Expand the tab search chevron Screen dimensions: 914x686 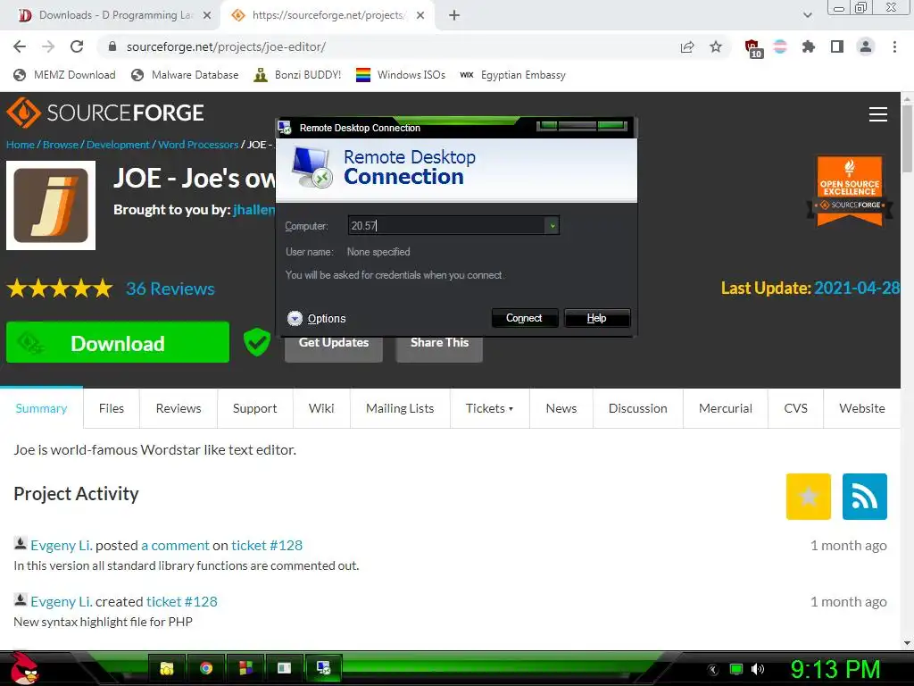[807, 15]
